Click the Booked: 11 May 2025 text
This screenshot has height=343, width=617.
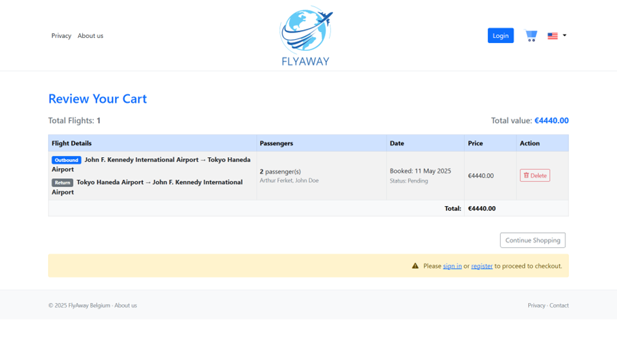click(x=420, y=171)
